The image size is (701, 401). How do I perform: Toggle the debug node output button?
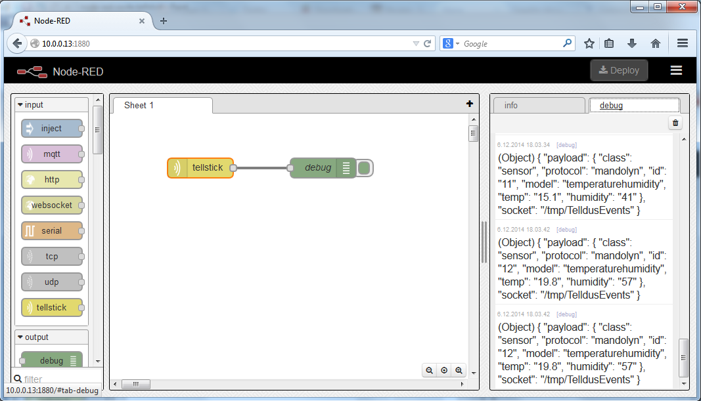pyautogui.click(x=365, y=169)
